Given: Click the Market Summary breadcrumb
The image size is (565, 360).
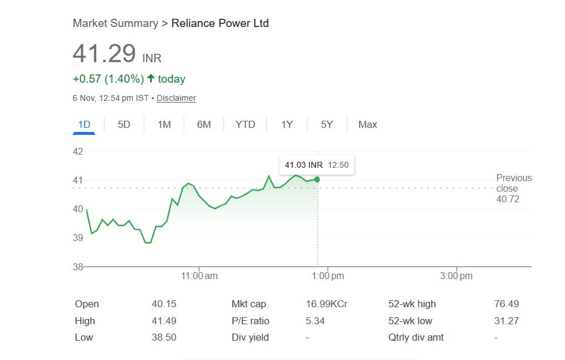Looking at the screenshot, I should (115, 23).
